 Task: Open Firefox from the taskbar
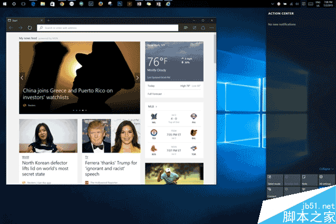pyautogui.click(x=100, y=4)
